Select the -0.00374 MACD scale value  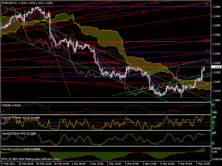pyautogui.click(x=217, y=159)
